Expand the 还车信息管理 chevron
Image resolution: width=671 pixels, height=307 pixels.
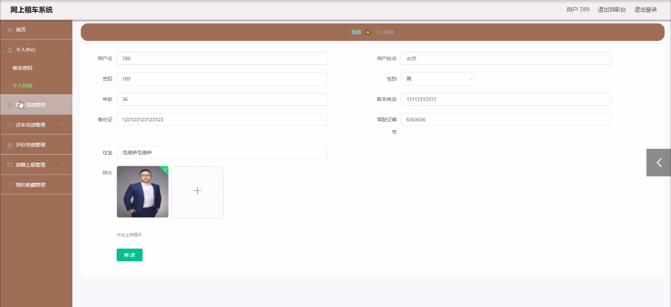click(63, 125)
